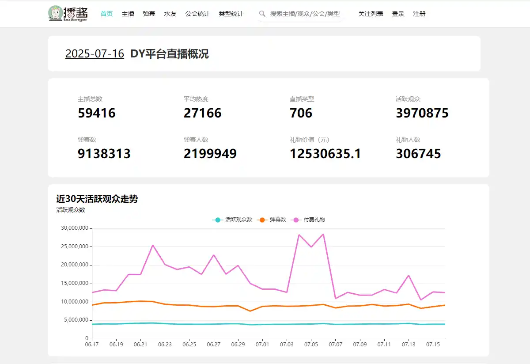Click the 平均热度 value 27166
The width and height of the screenshot is (530, 364).
[x=203, y=113]
